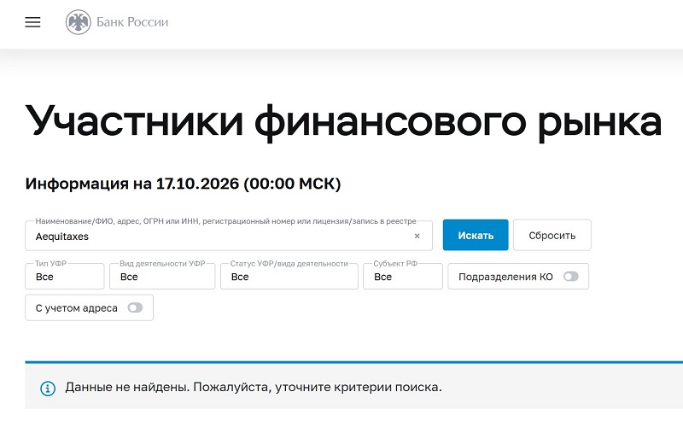Screen dimensions: 683x427
Task: Enable the С учетом адреса switch
Action: [x=135, y=307]
